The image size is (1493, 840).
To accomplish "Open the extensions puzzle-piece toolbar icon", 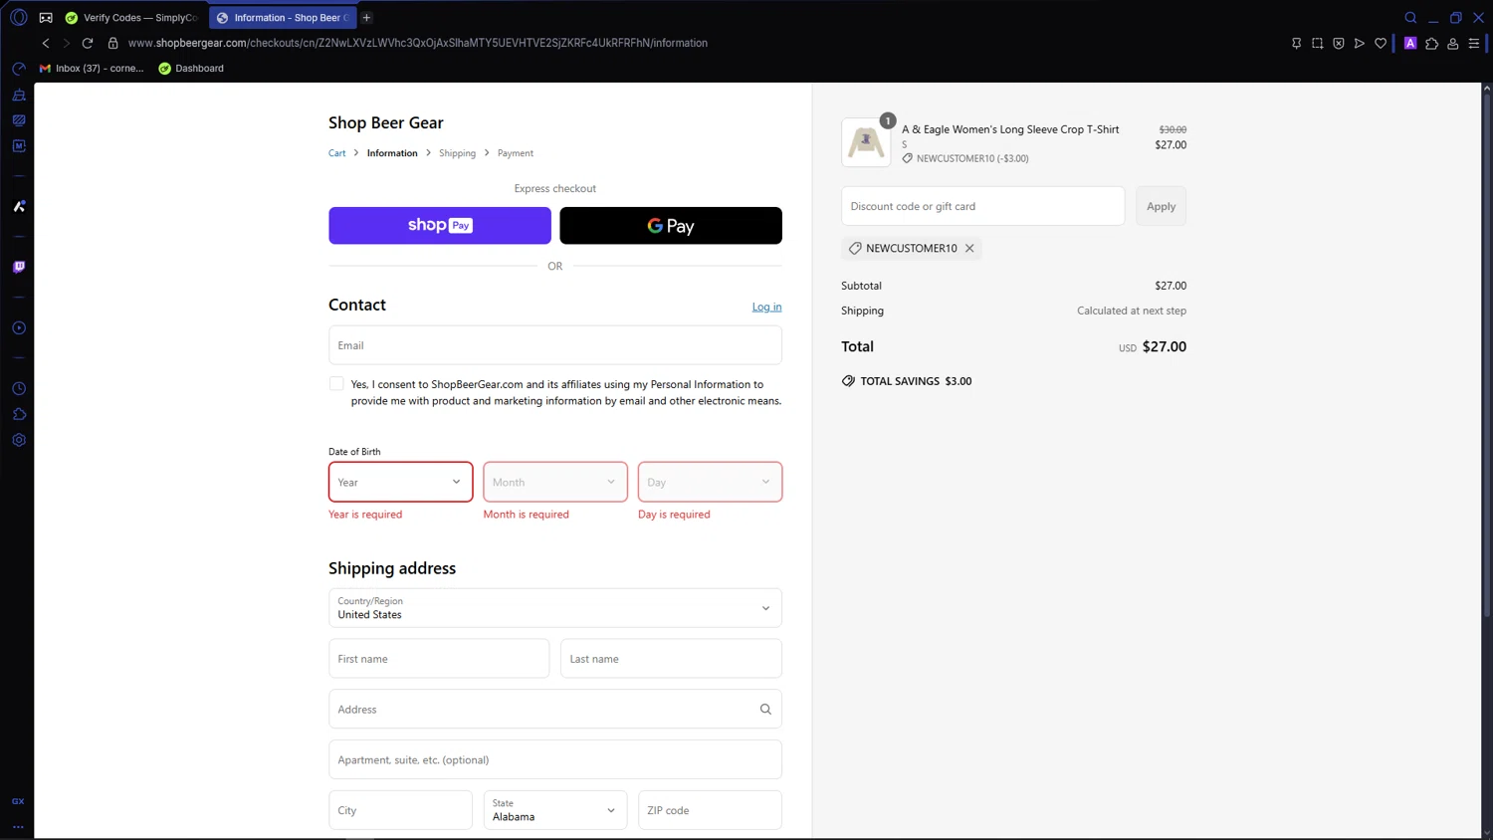I will (x=1431, y=43).
